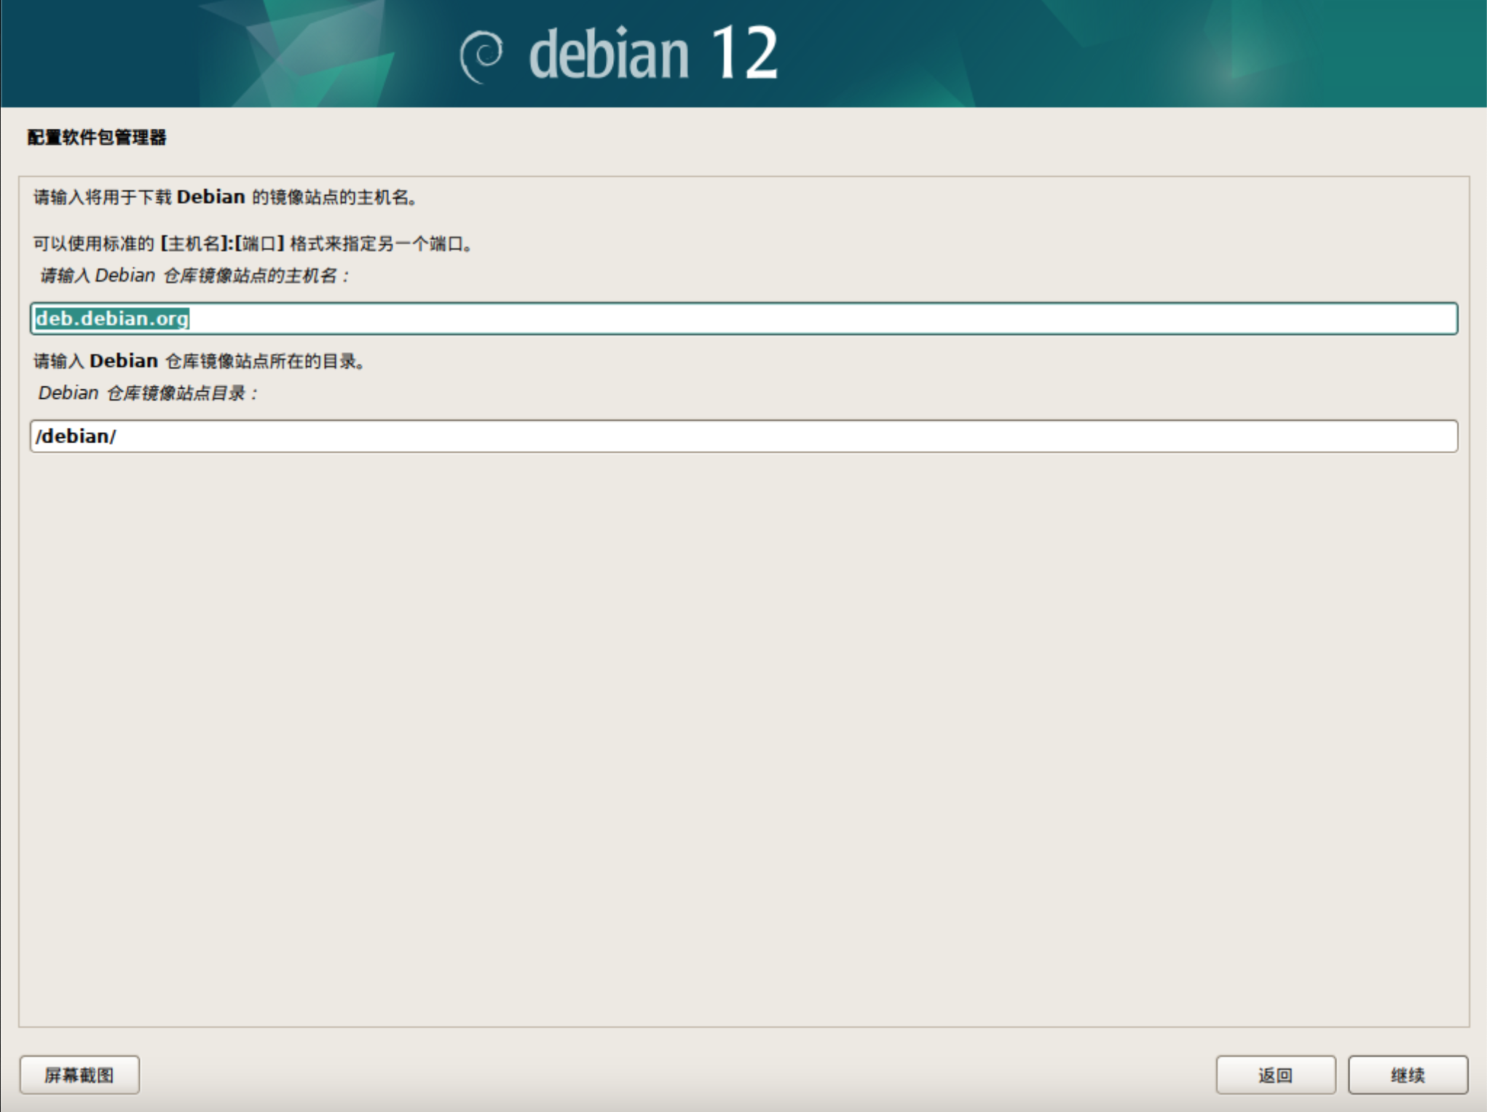Click the [主机名]:[端口] format hint text

coord(222,244)
